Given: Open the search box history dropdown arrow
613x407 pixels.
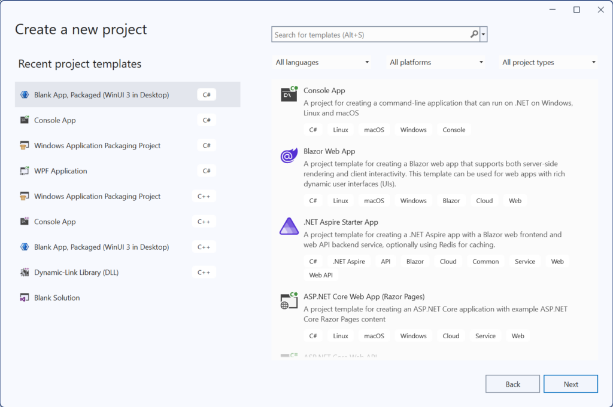Looking at the screenshot, I should coord(484,34).
